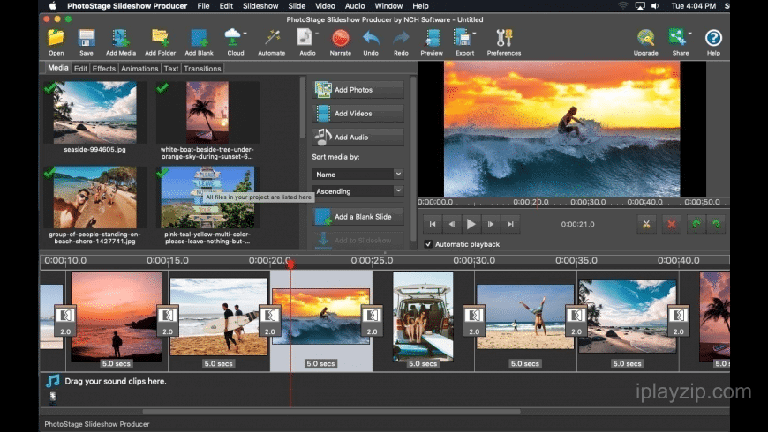Rotate clip left with green arrow icon
768x432 pixels.
(x=696, y=224)
